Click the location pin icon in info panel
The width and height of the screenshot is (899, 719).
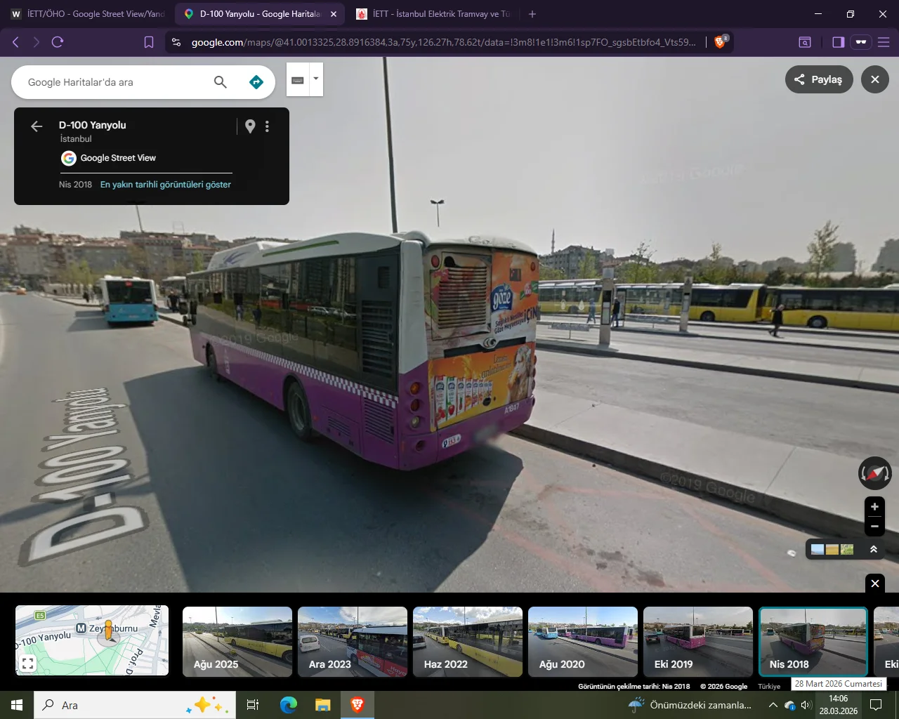[250, 126]
